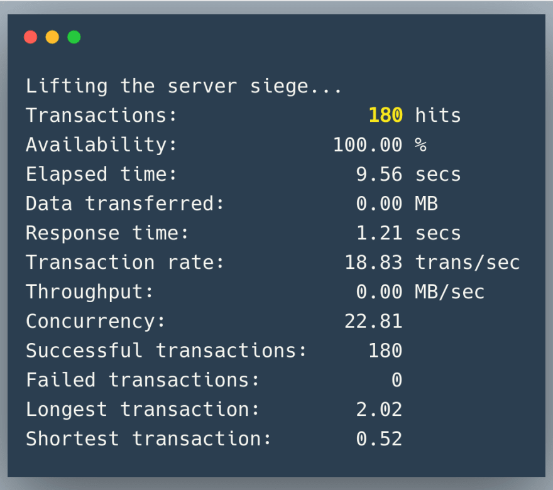This screenshot has width=553, height=490.
Task: Click the Shortest transaction label
Action: (148, 439)
